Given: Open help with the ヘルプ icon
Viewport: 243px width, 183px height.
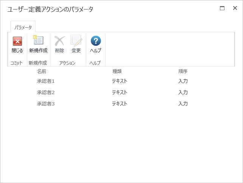Looking at the screenshot, I should click(x=95, y=41).
